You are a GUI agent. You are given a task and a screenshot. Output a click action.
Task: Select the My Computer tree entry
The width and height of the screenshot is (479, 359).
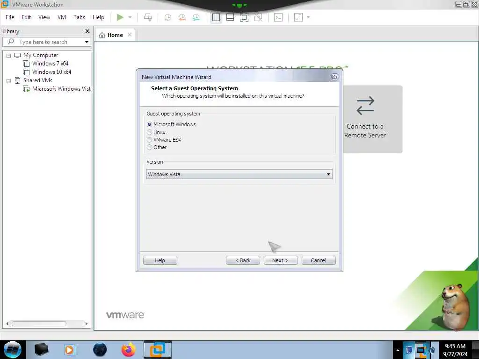click(40, 55)
